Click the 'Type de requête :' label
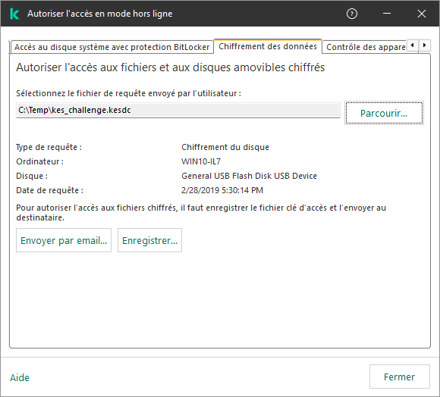This screenshot has width=440, height=397. click(x=49, y=147)
